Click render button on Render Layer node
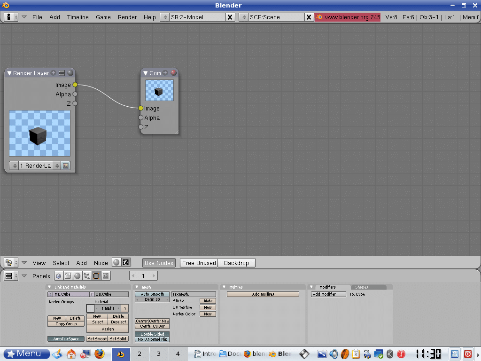The image size is (481, 361). (x=66, y=165)
